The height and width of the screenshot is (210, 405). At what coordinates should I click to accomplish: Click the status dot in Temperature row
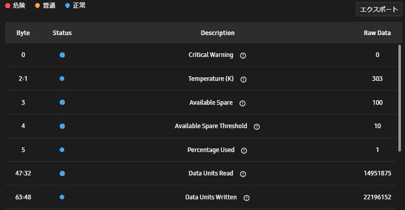(x=62, y=78)
